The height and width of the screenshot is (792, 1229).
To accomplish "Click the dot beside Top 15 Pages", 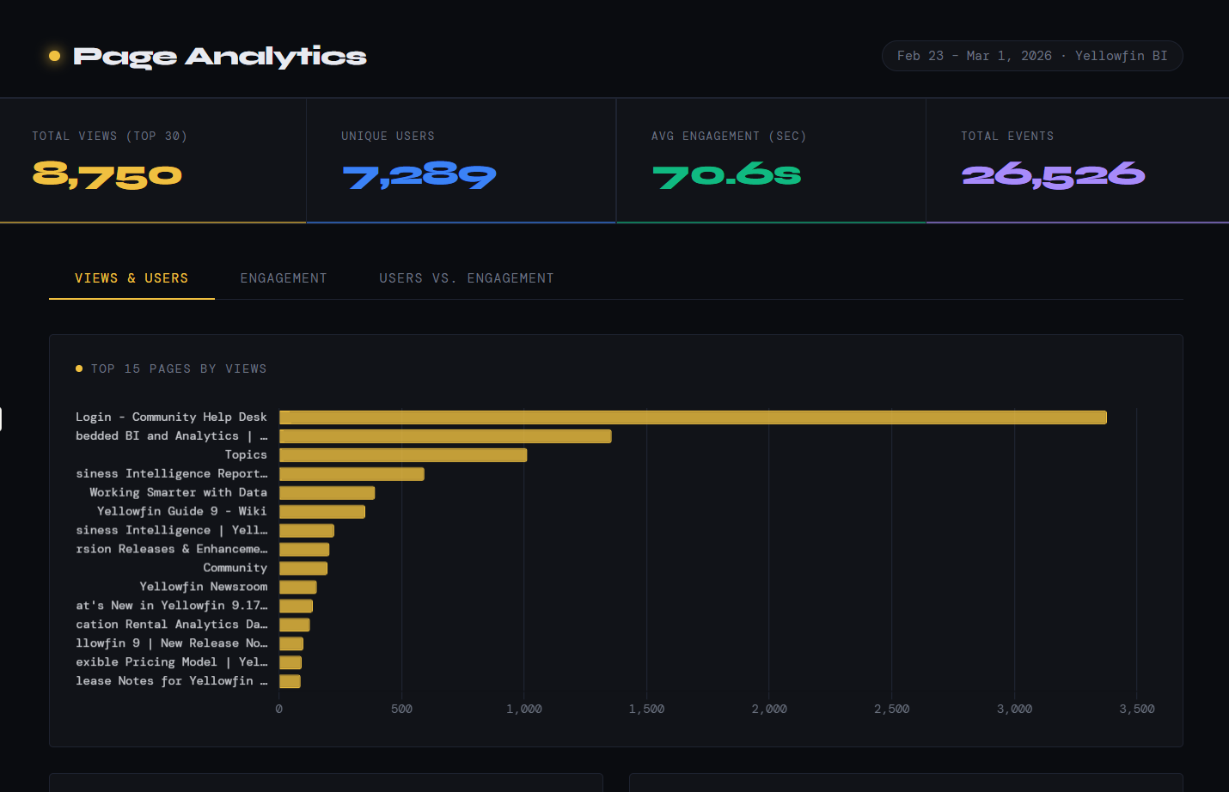I will (x=79, y=369).
